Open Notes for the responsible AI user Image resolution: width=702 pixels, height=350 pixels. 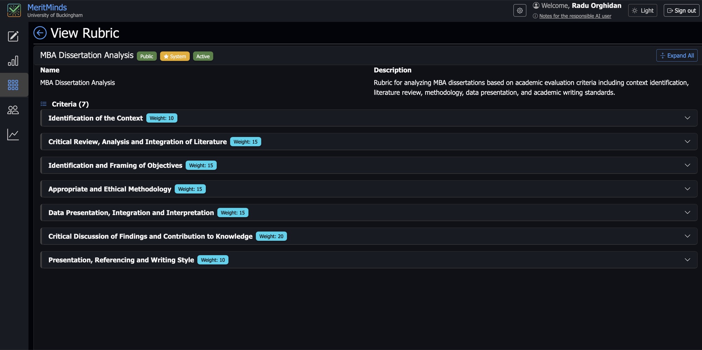coord(575,16)
